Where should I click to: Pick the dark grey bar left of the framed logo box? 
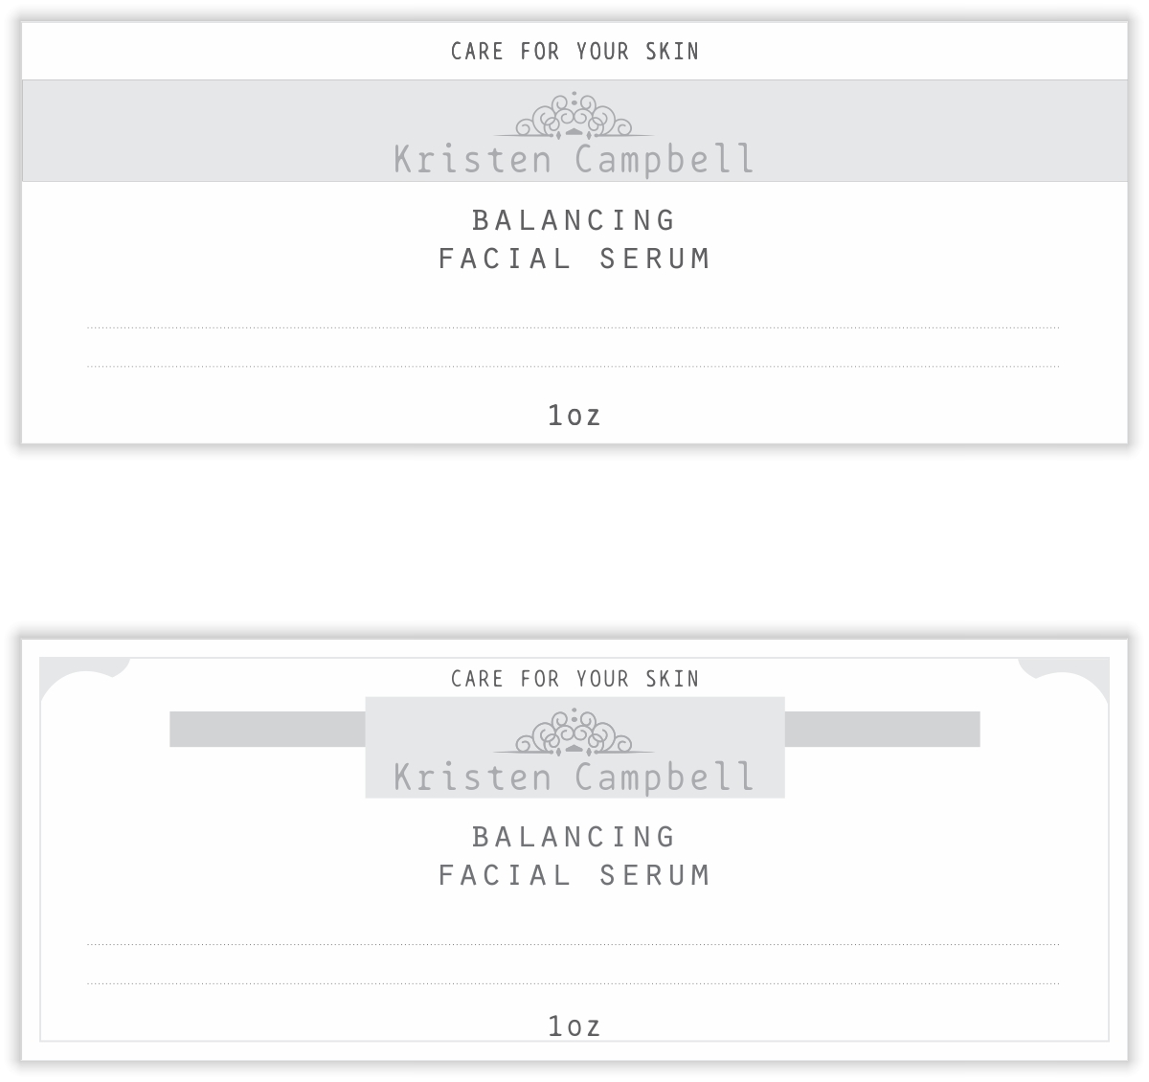coord(267,729)
